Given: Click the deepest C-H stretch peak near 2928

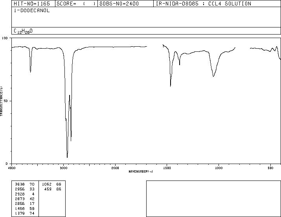Looking at the screenshot, I should tap(67, 157).
